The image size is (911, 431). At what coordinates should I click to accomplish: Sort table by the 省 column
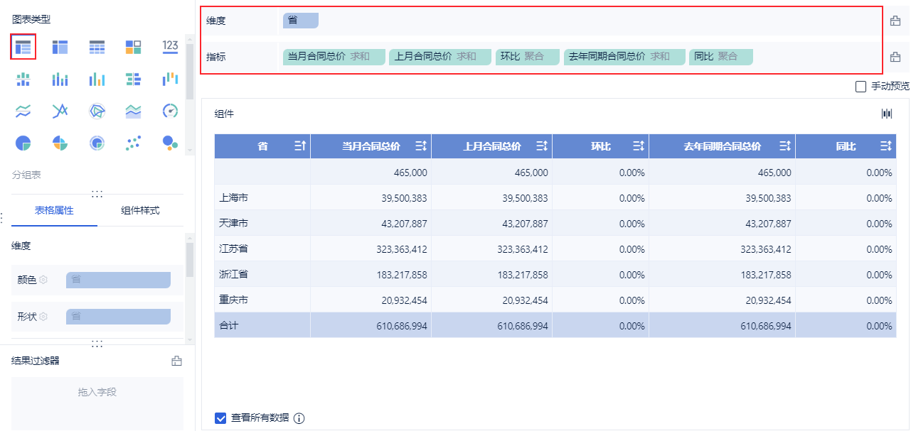299,146
